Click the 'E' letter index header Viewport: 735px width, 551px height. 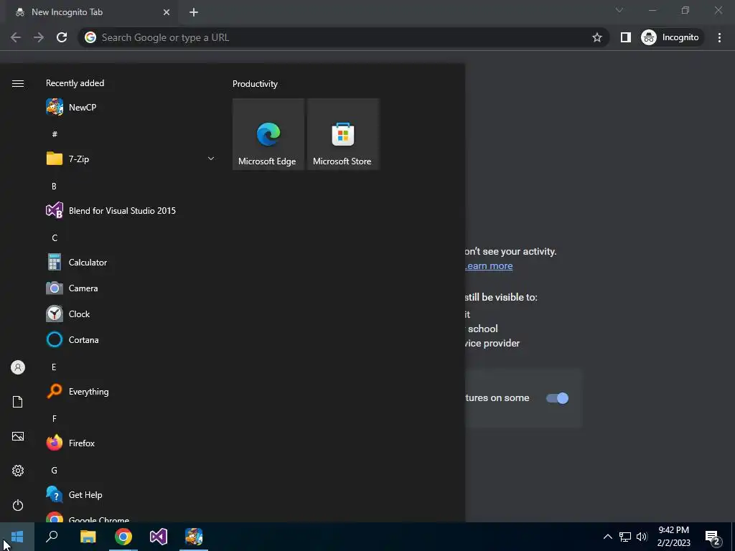click(54, 367)
